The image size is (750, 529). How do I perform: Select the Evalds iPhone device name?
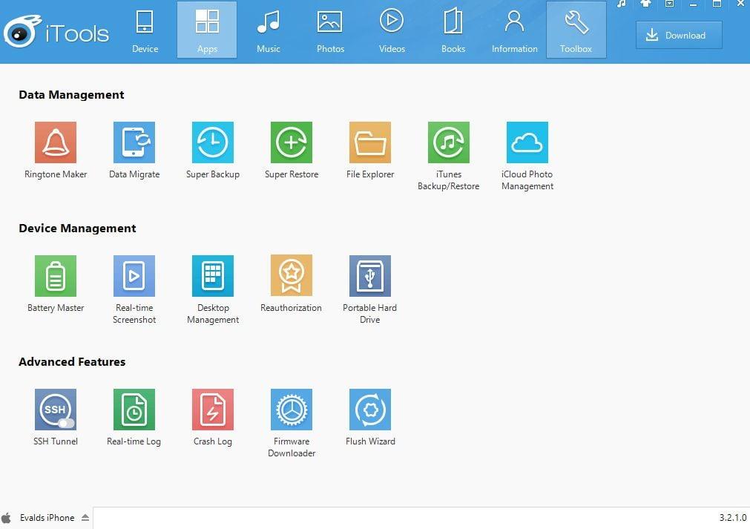(x=47, y=518)
